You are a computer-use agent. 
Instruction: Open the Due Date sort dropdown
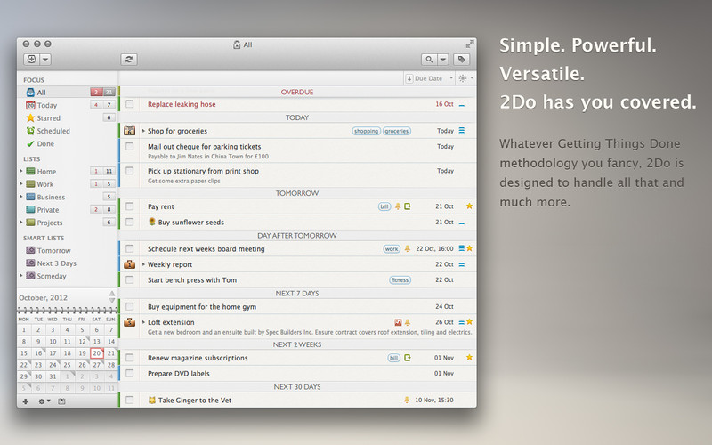coord(429,78)
